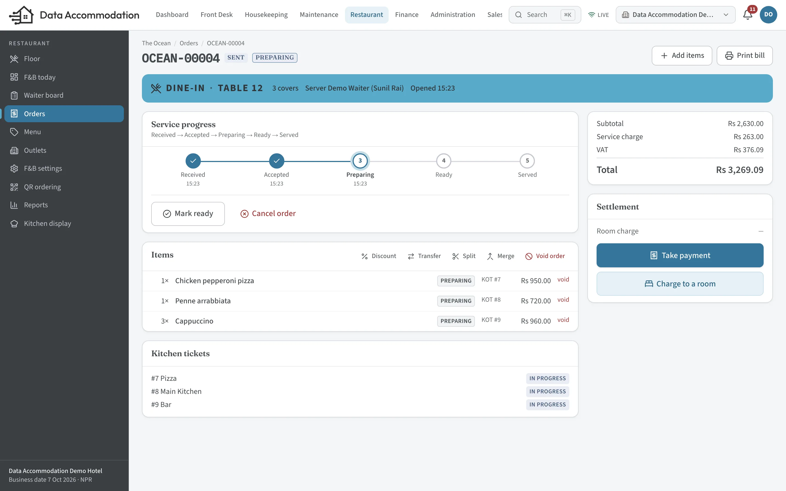The width and height of the screenshot is (786, 491).
Task: Click Take payment button
Action: [680, 255]
